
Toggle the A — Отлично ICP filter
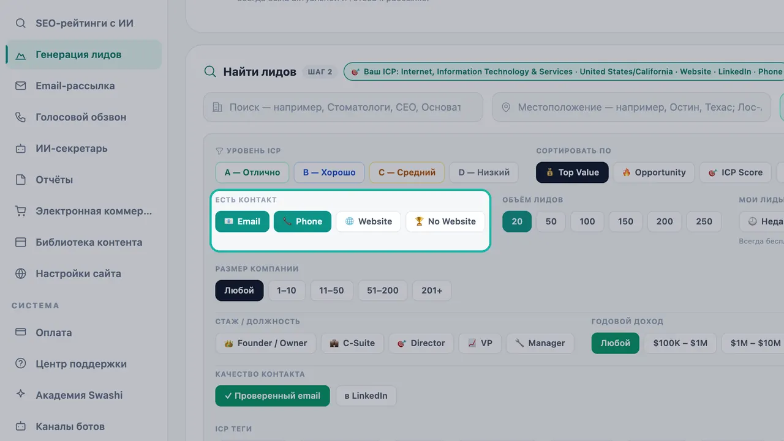coord(252,172)
